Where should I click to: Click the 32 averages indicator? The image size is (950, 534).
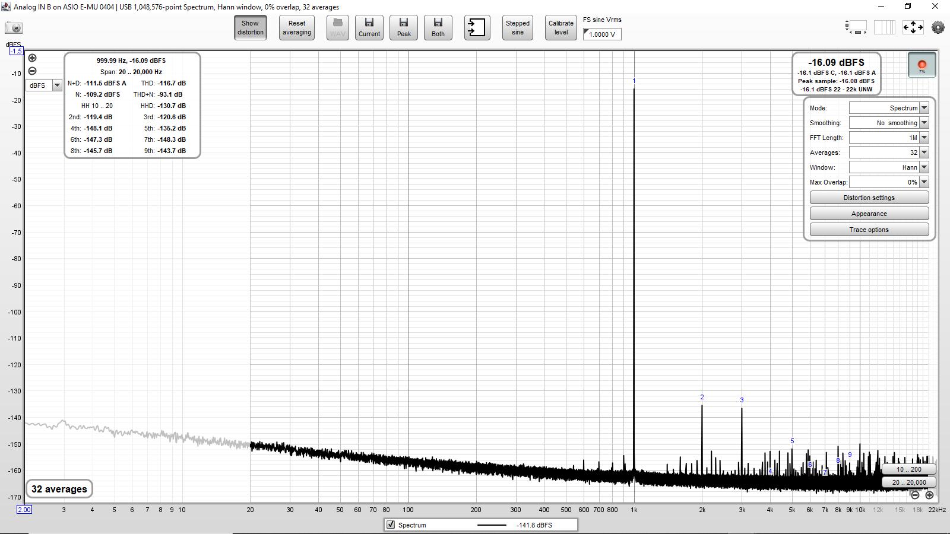59,489
